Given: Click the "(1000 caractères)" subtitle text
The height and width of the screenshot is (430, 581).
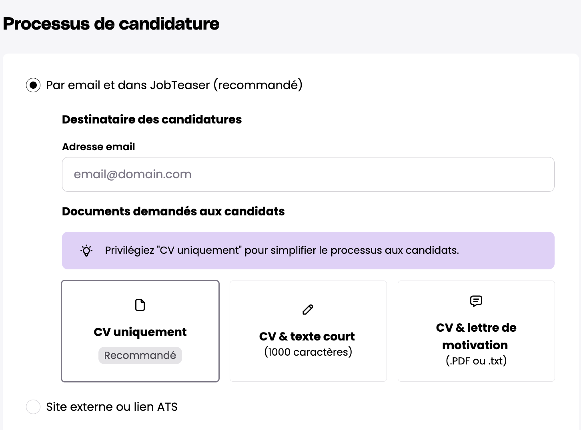Looking at the screenshot, I should point(308,352).
